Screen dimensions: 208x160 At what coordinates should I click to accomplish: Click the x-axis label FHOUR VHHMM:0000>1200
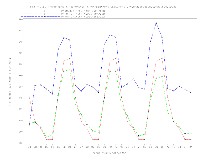click(x=109, y=153)
